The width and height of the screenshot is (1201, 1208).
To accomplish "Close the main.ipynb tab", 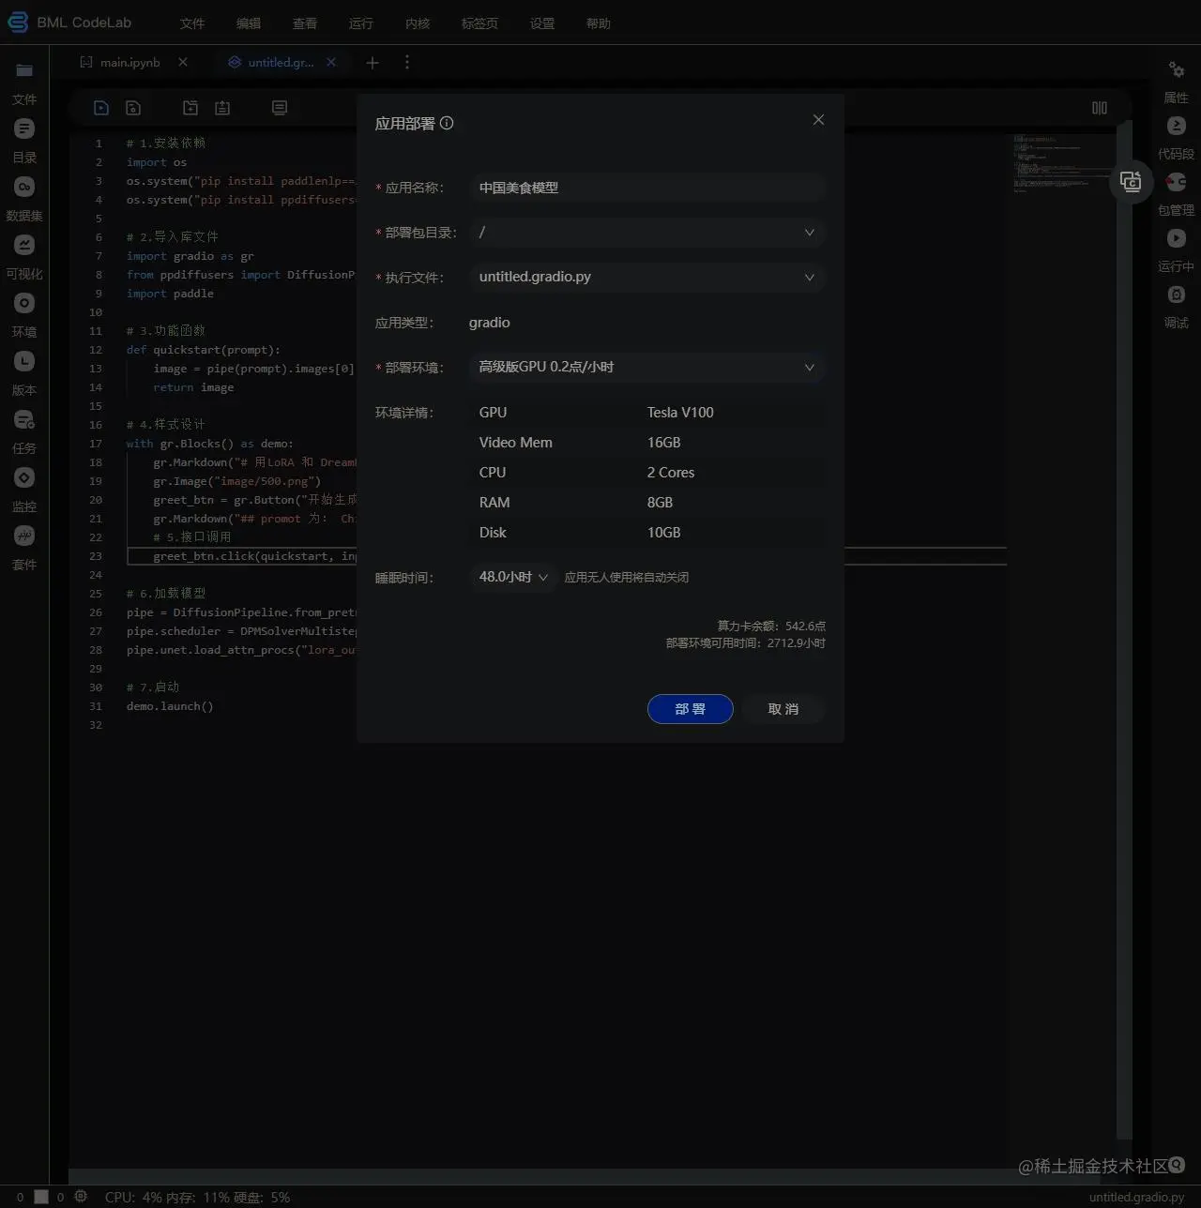I will tap(183, 62).
